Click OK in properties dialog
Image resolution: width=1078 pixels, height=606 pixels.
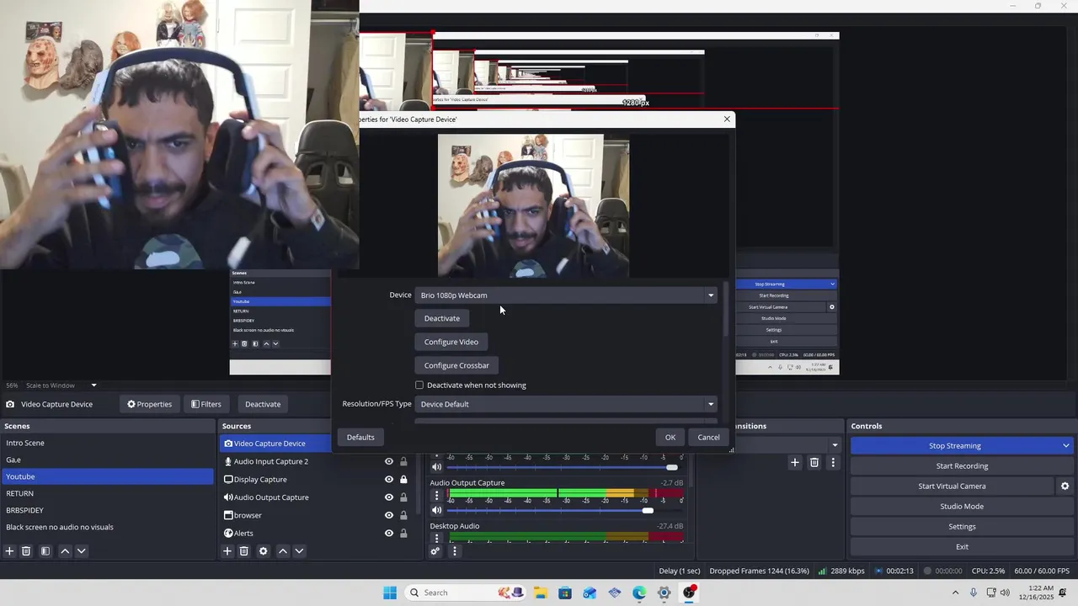click(x=670, y=438)
